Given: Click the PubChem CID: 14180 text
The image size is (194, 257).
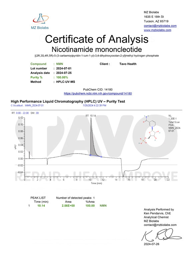Looking at the screenshot, I should pos(98,89).
